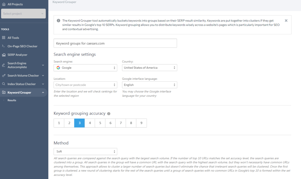This screenshot has height=179, width=301.
Task: Open the Search engine Google dropdown
Action: (85, 68)
